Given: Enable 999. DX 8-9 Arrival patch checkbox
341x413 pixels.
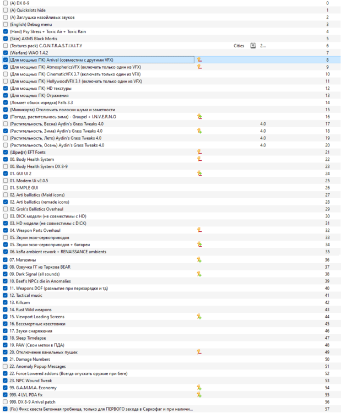Looking at the screenshot, I should (6, 402).
